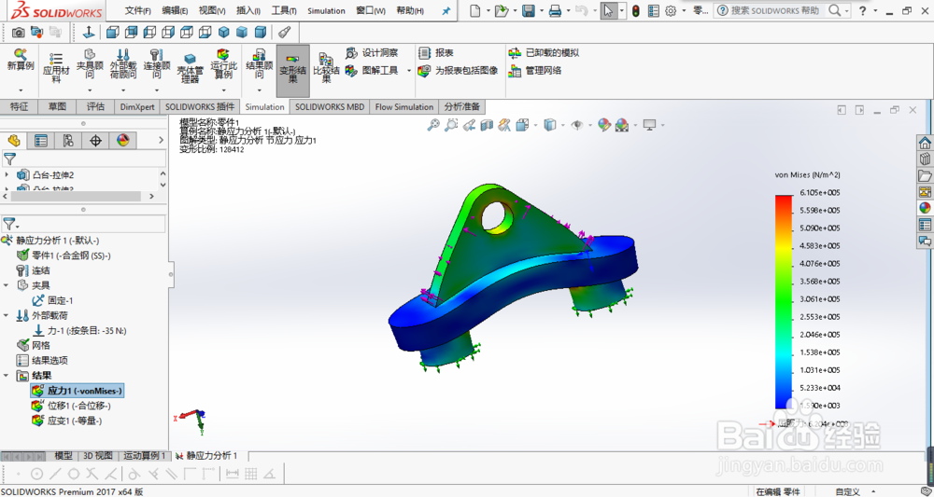Open Manage Network (管理网络)
Viewport: 934px width, 497px height.
click(535, 71)
